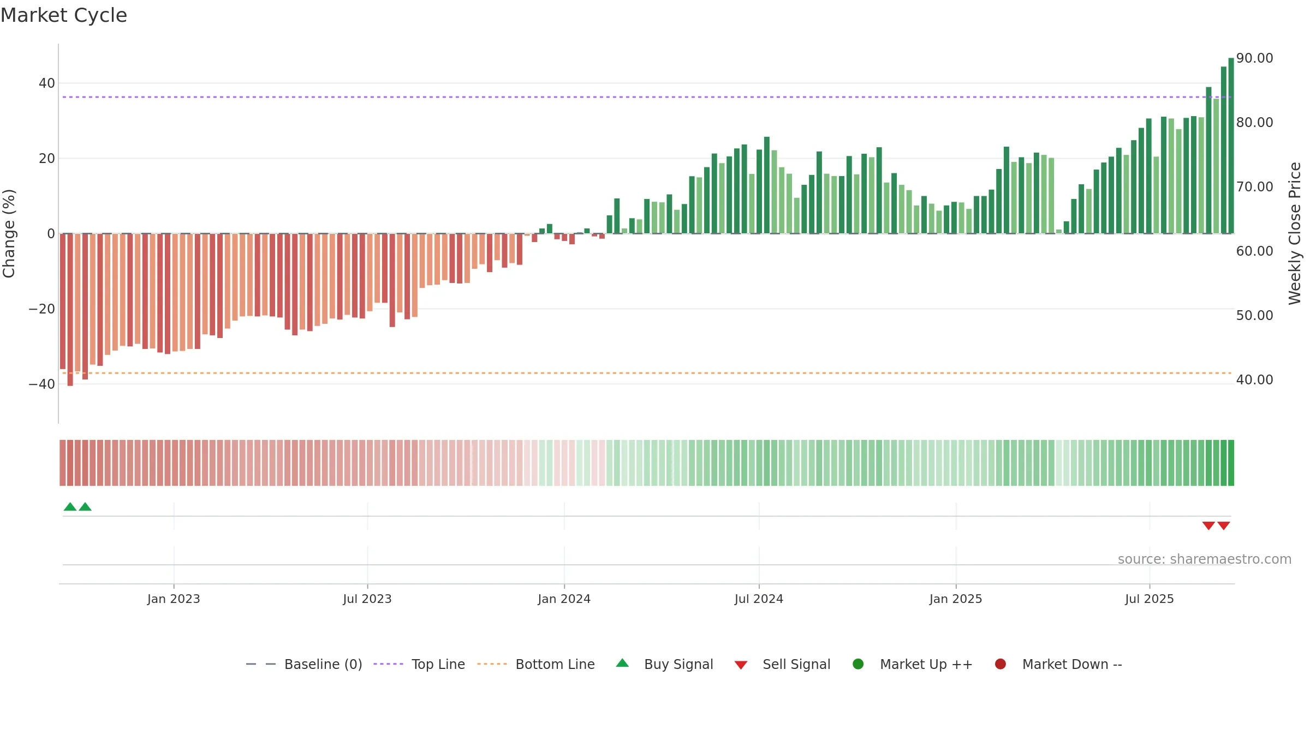The image size is (1310, 736).
Task: Click the Jan 2024 axis label
Action: coord(564,599)
